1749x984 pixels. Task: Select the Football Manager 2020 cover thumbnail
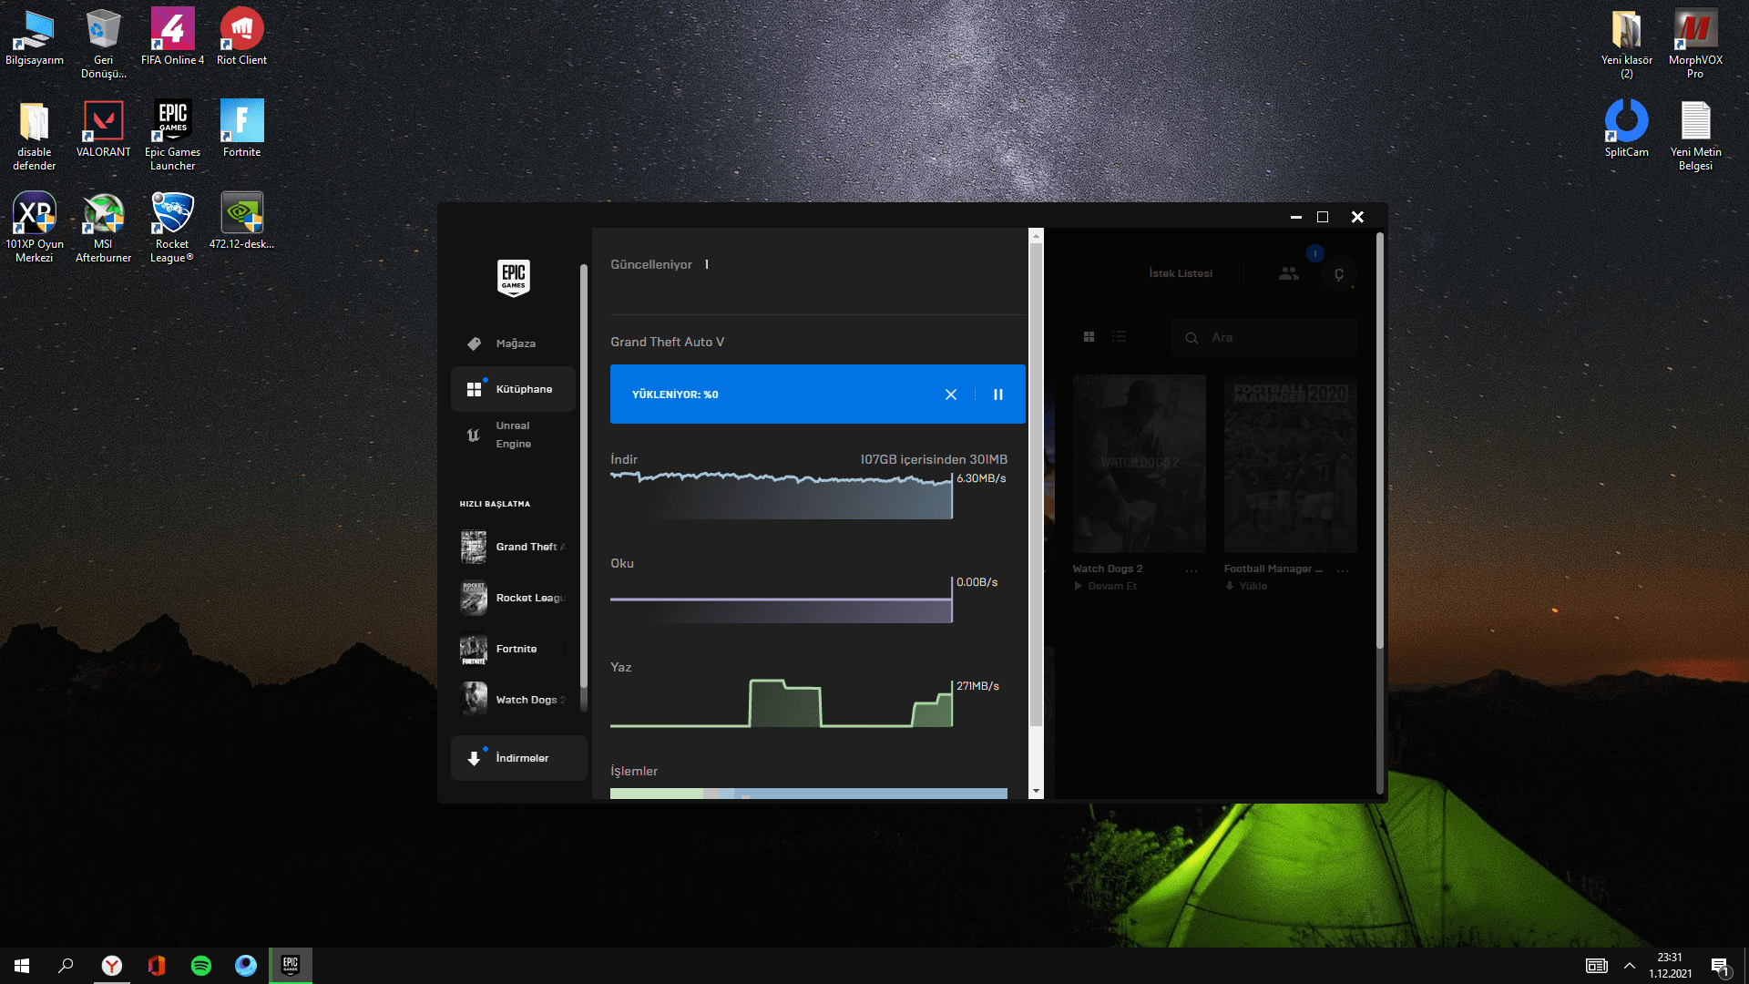point(1291,464)
